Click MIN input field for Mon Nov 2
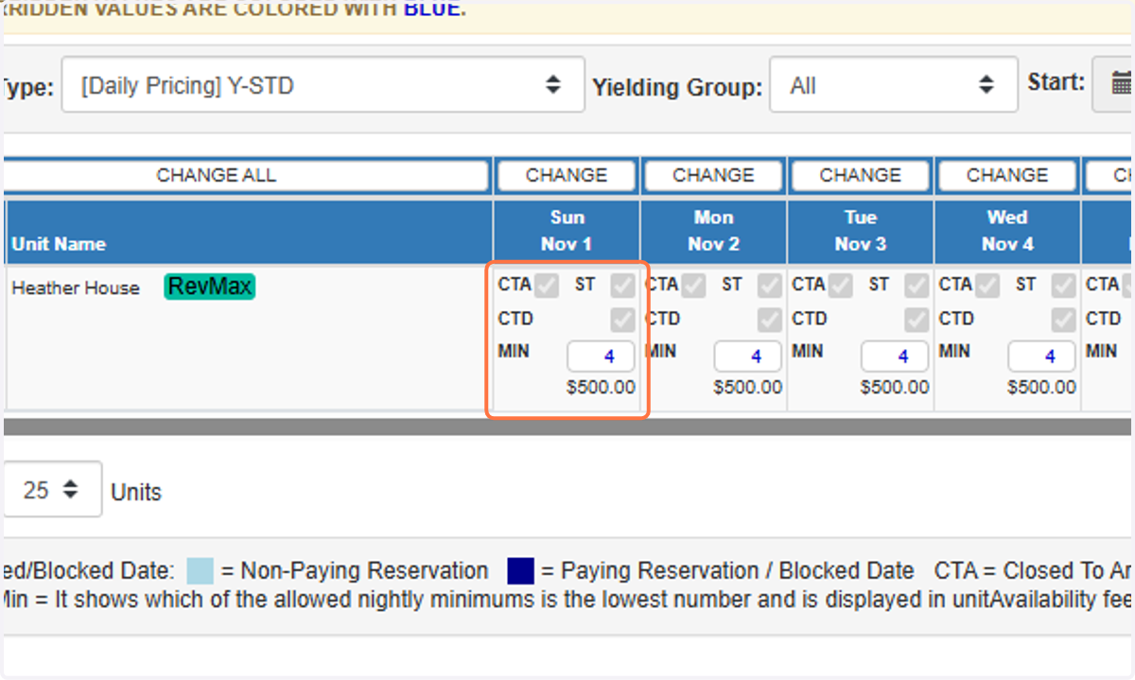Viewport: 1135px width, 680px height. [748, 357]
